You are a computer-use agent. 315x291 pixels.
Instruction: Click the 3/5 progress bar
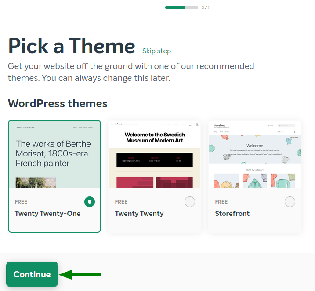pyautogui.click(x=181, y=7)
